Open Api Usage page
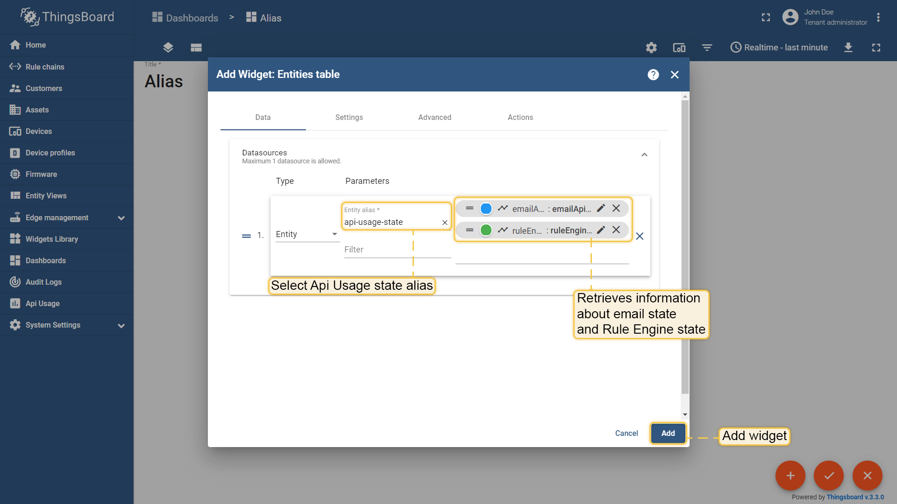This screenshot has width=897, height=504. coord(66,303)
